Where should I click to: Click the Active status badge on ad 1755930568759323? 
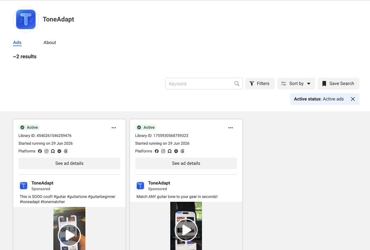point(146,128)
